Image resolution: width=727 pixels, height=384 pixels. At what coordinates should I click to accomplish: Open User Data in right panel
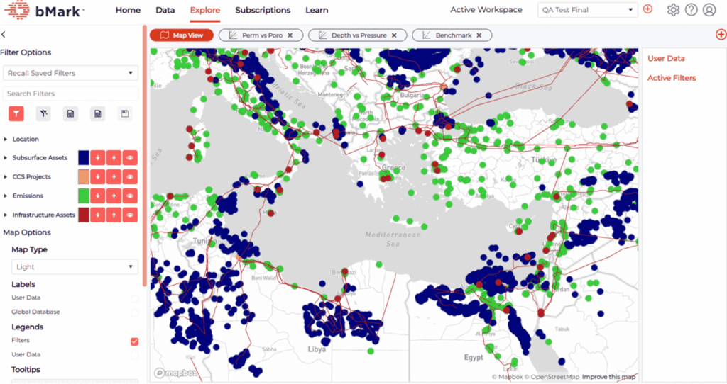(666, 58)
